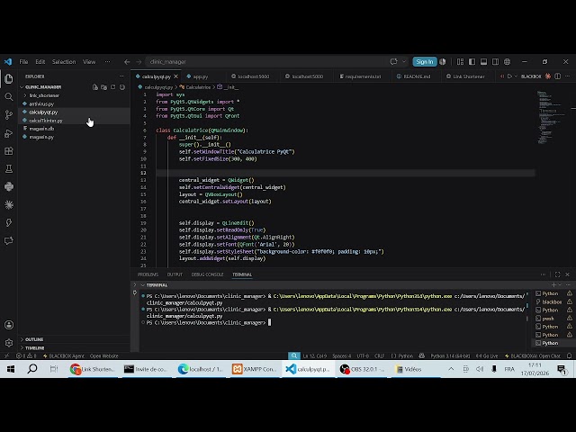Click the Sign In button

pyautogui.click(x=424, y=62)
